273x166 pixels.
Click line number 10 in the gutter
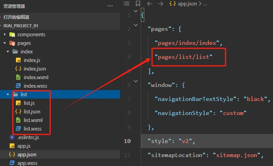click(128, 141)
